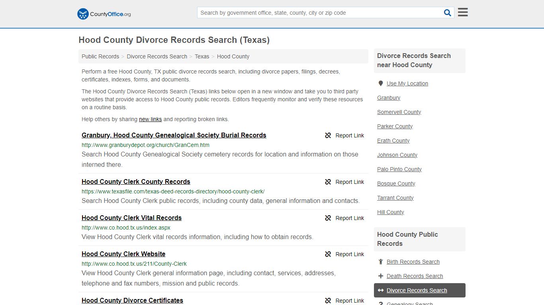Click broken-link icon for Hood County Divorce Certificates

pos(328,301)
